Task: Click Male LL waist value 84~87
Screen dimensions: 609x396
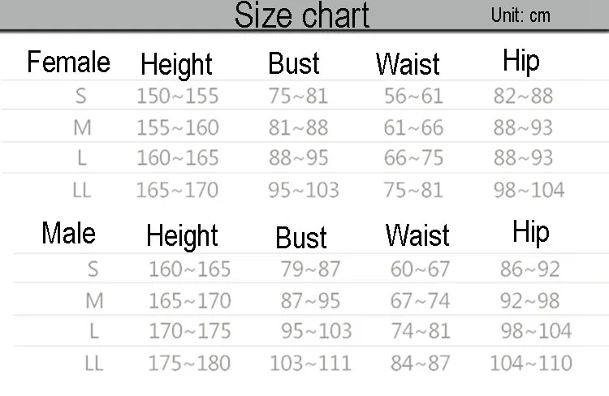Action: click(x=421, y=364)
